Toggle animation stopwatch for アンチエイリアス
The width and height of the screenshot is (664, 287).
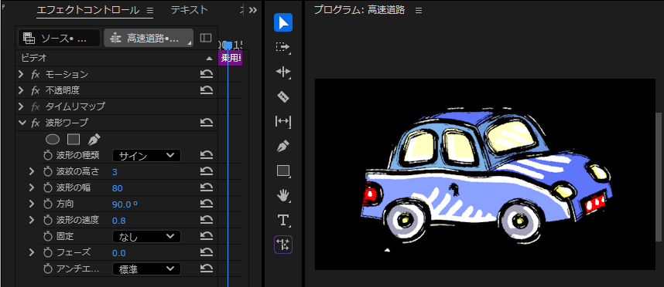pyautogui.click(x=47, y=268)
